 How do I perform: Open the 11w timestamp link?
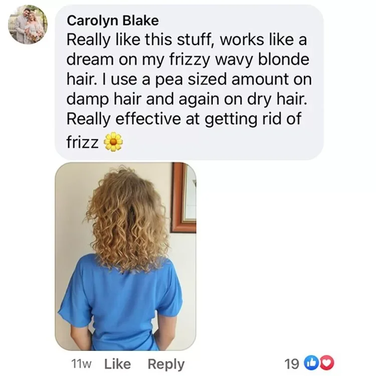[82, 364]
